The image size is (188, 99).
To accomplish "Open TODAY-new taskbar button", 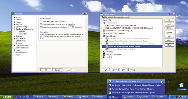I will tap(85, 97).
